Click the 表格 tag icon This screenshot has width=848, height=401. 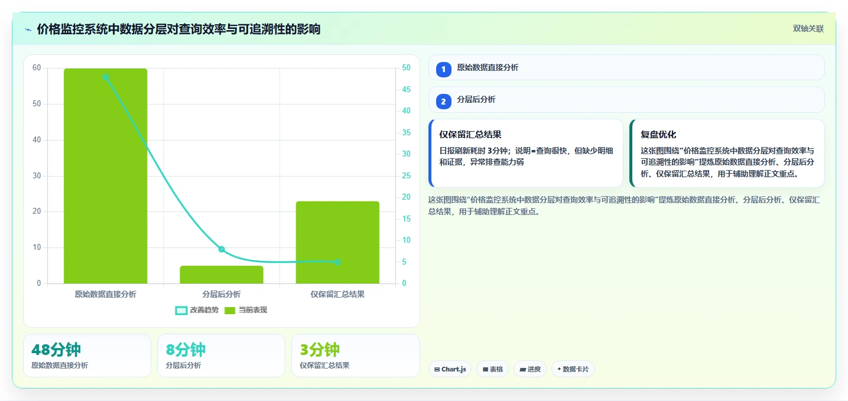click(x=485, y=369)
